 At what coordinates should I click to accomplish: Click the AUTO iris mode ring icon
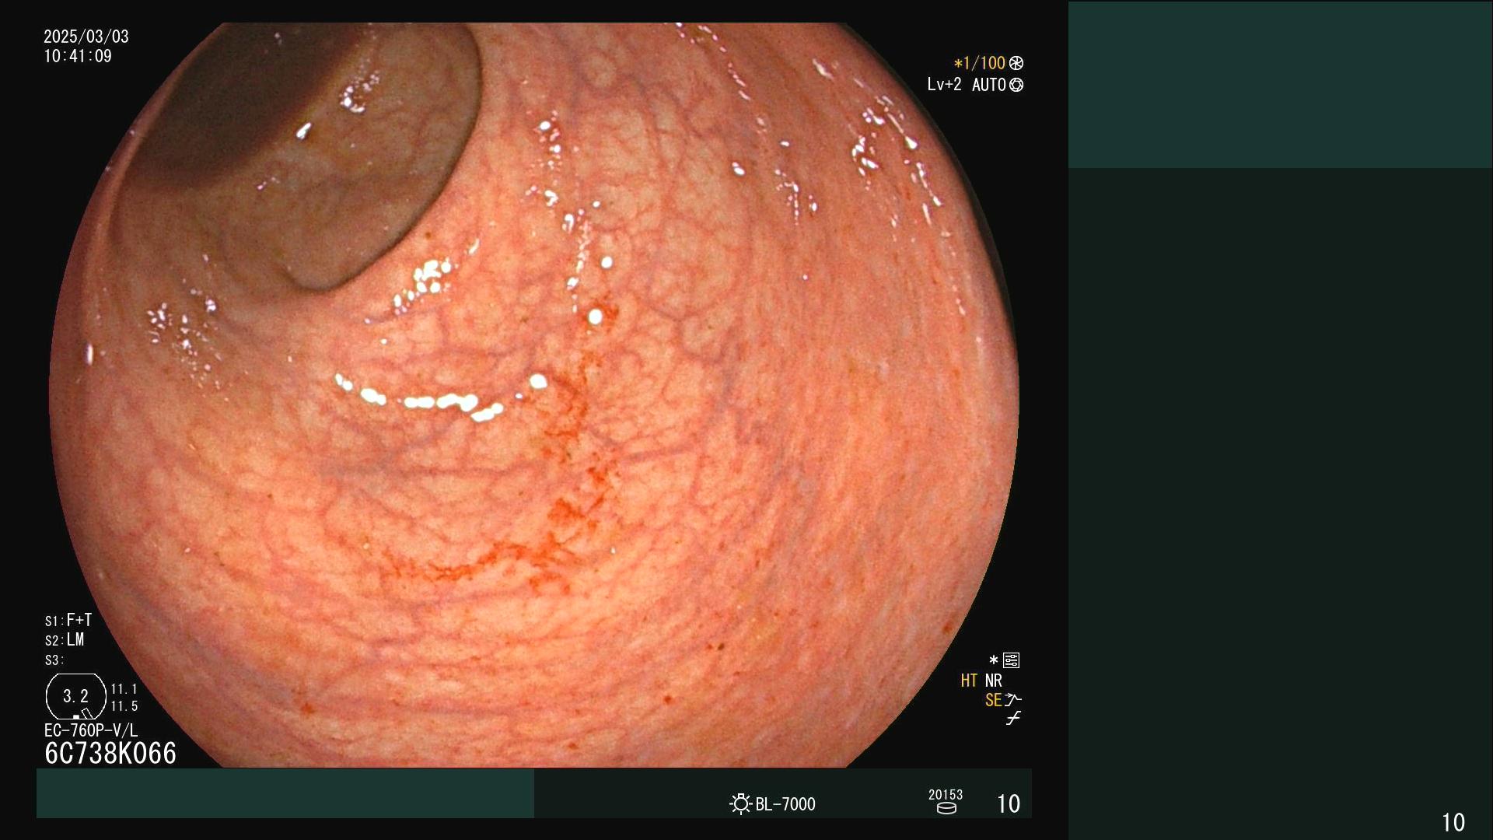point(1016,85)
